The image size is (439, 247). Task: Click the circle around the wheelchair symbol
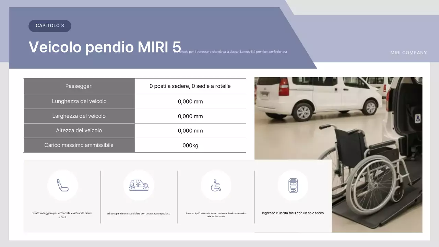(216, 185)
